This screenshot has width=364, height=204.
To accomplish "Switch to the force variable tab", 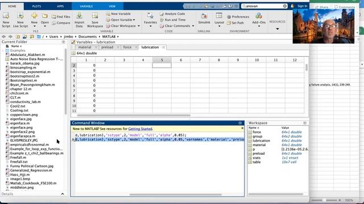I will click(x=127, y=47).
